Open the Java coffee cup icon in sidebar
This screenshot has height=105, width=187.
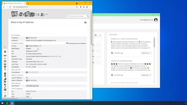tap(5, 84)
